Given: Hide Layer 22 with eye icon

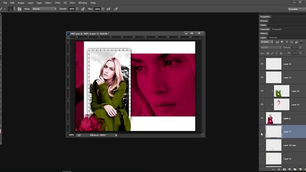Looking at the screenshot, I should (x=262, y=64).
